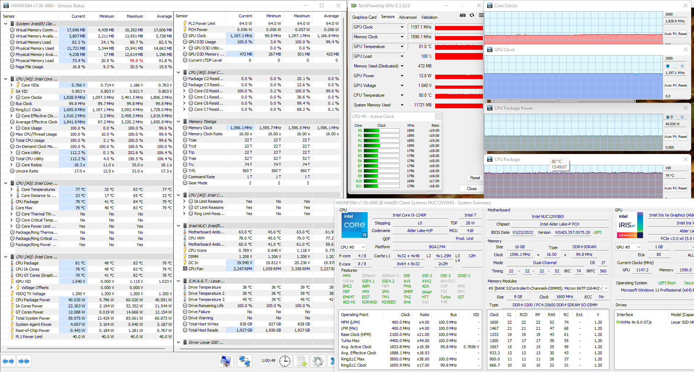Click GPU-Z refresh arrows icon
The height and width of the screenshot is (372, 694).
[472, 15]
